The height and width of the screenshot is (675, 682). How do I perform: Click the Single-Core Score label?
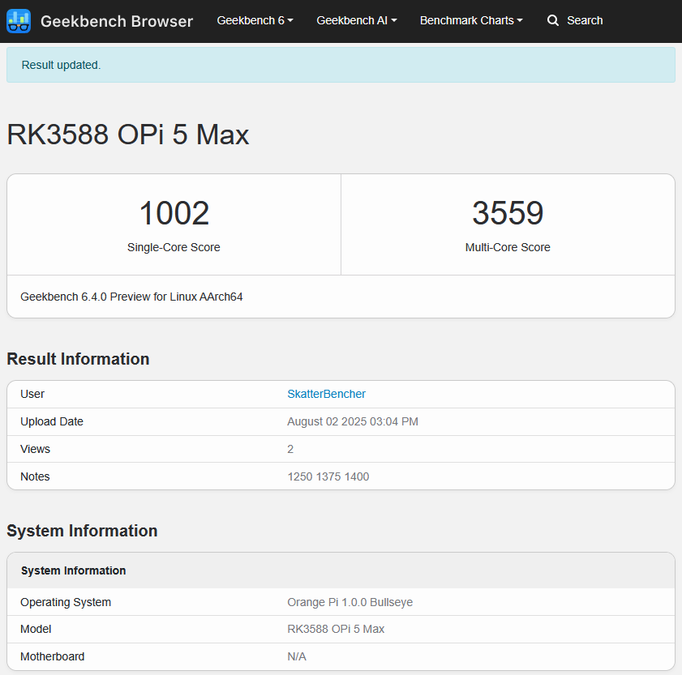pos(174,247)
